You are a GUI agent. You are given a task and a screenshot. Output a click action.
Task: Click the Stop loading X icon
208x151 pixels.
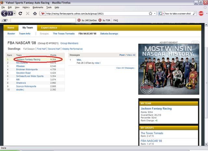coord(28,13)
